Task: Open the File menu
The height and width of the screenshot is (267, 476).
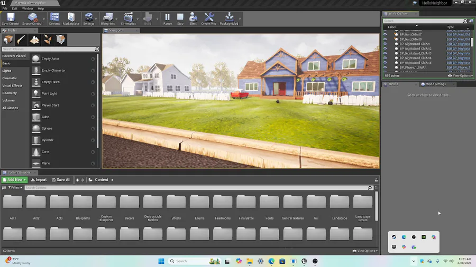Action: click(x=5, y=8)
